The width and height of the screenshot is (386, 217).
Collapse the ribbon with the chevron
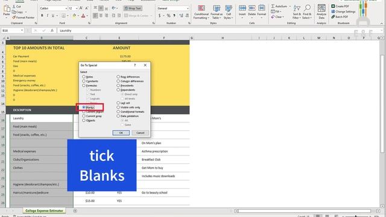[x=382, y=24]
